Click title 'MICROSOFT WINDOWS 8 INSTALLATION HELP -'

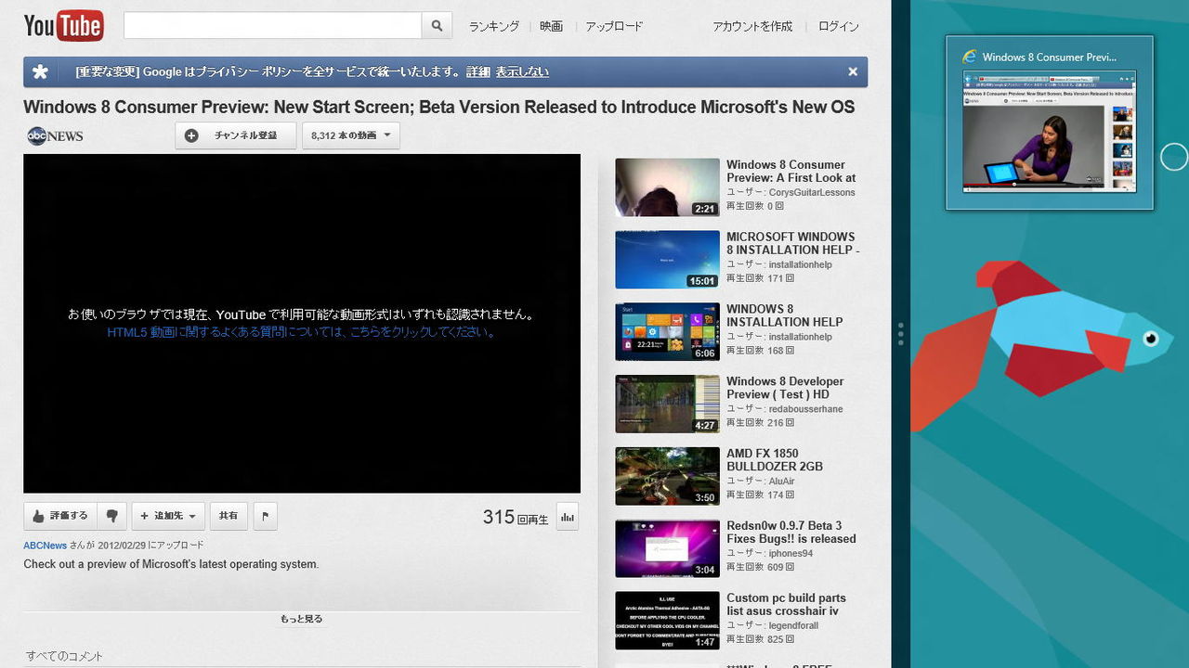[x=792, y=243]
